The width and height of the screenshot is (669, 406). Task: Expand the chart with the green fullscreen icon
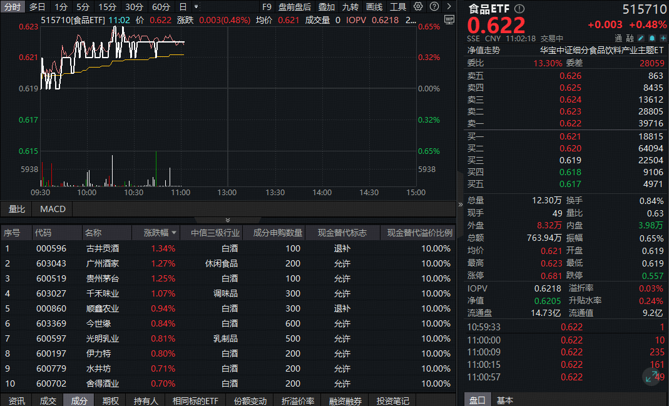[651, 377]
